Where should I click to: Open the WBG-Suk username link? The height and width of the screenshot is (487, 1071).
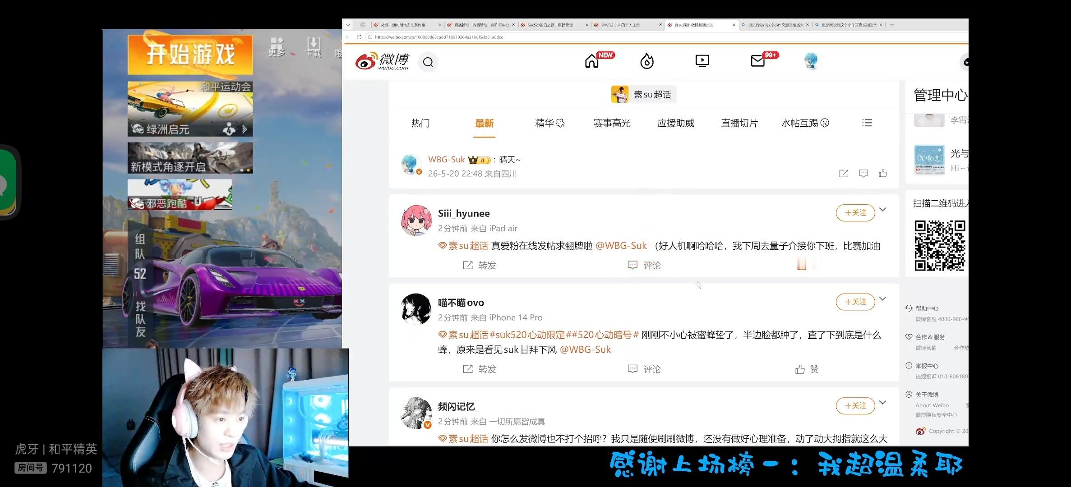446,160
